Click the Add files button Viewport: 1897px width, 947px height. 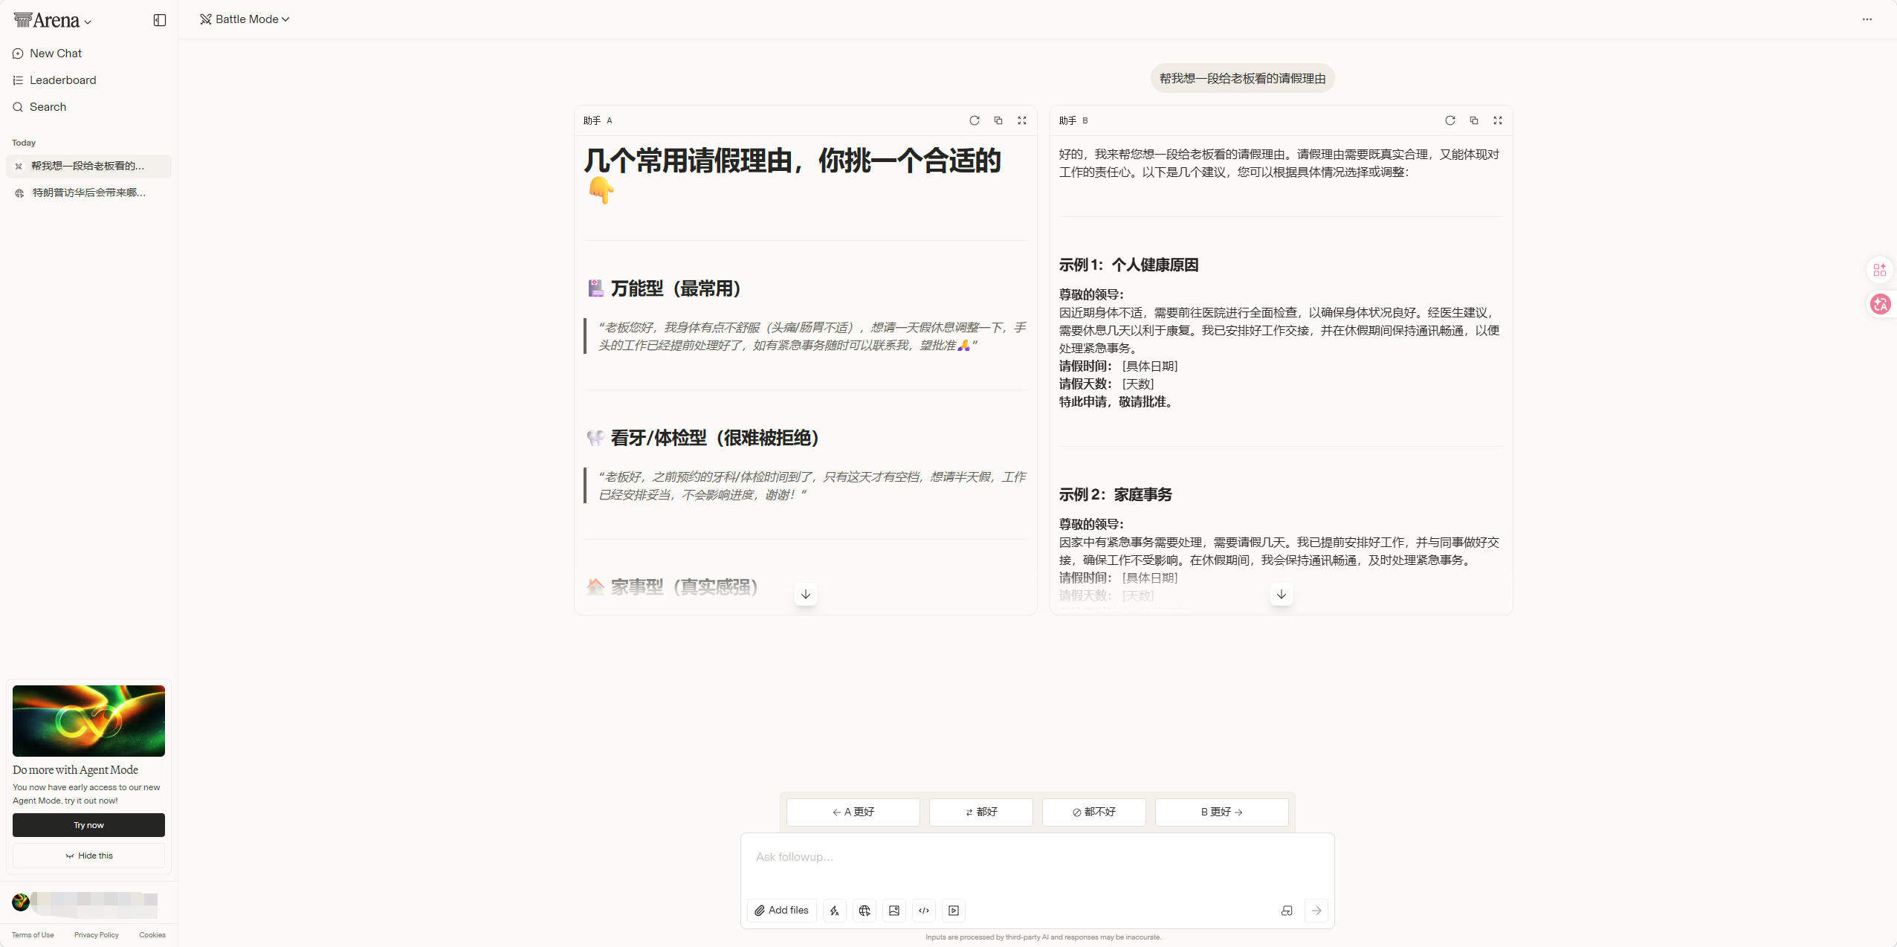[781, 911]
